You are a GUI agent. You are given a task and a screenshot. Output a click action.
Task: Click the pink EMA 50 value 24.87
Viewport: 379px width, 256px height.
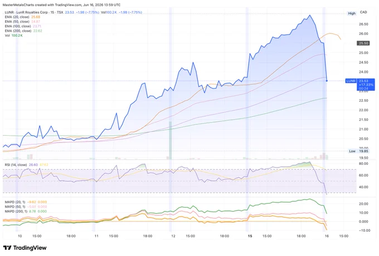click(36, 22)
